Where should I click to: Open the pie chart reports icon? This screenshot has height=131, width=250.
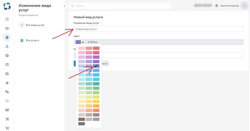coord(7,73)
